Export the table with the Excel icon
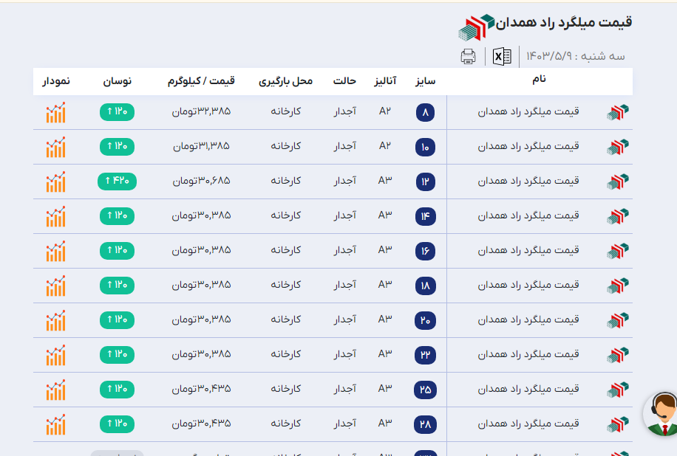The width and height of the screenshot is (677, 456). point(502,56)
